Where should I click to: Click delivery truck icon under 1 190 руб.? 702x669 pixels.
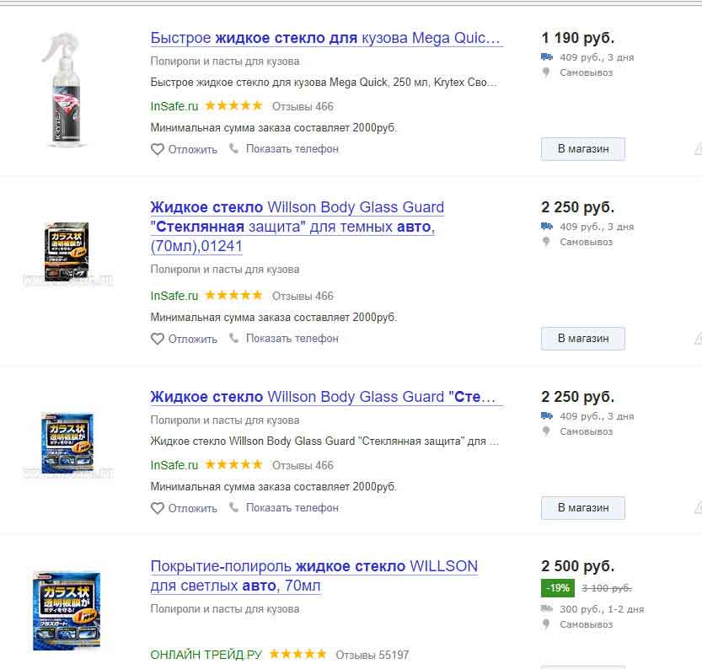548,57
